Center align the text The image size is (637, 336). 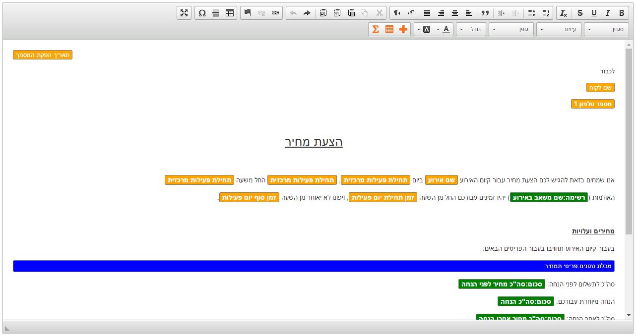(455, 13)
